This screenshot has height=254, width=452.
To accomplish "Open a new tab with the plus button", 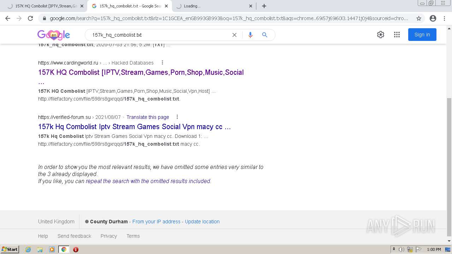I will [x=264, y=6].
